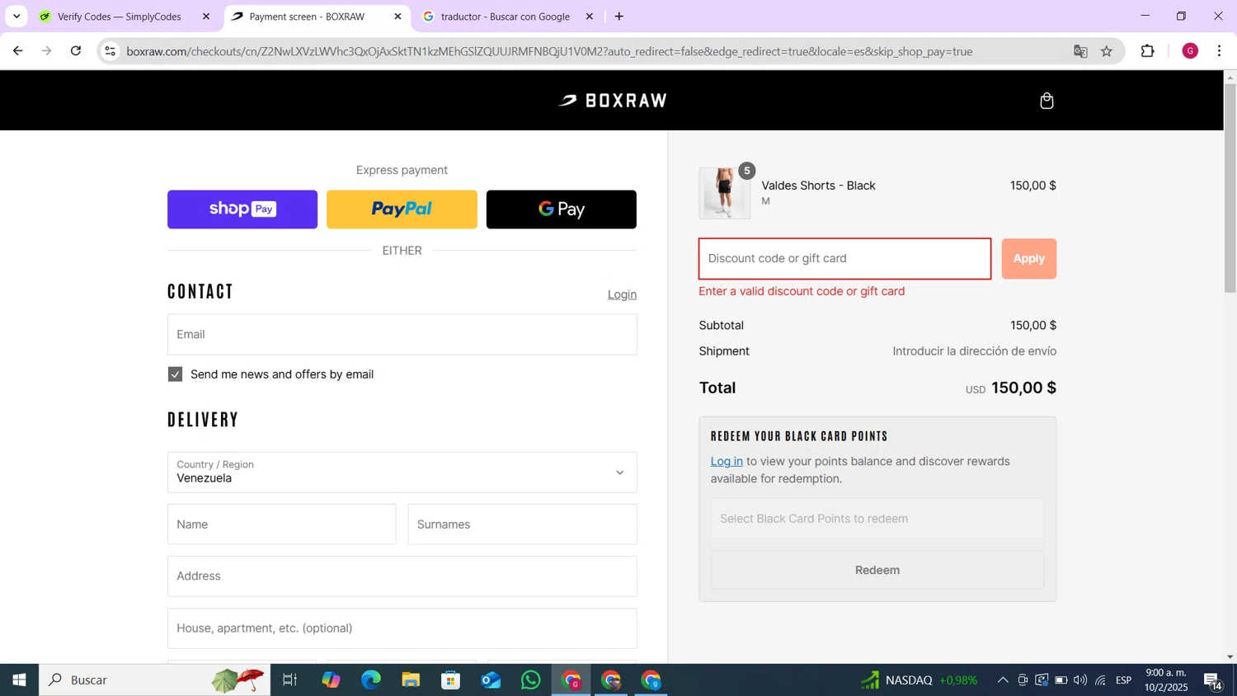Open the battery status tray icon
Viewport: 1237px width, 696px height.
click(x=1061, y=680)
